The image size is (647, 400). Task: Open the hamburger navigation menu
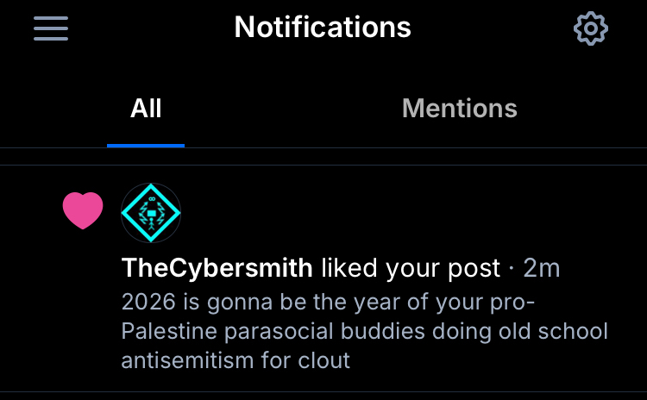pos(51,28)
